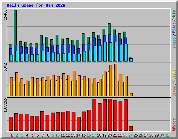This screenshot has height=139, width=178.
Task: Click the Pages / Files / Hits legend label
Action: pos(174,29)
